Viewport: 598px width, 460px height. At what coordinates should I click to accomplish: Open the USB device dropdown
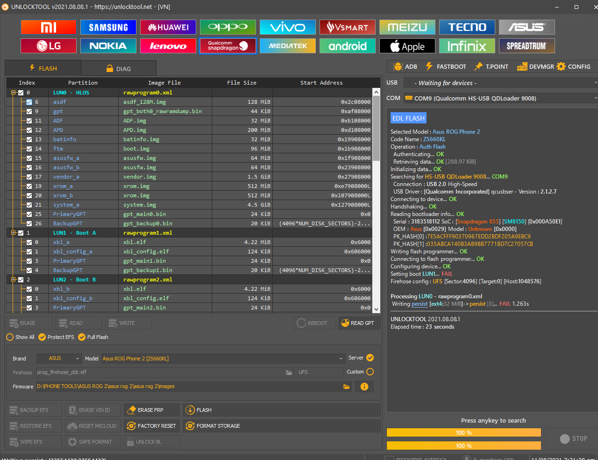point(501,83)
